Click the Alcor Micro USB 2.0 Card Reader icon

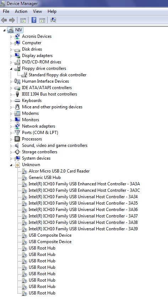pos(24,171)
